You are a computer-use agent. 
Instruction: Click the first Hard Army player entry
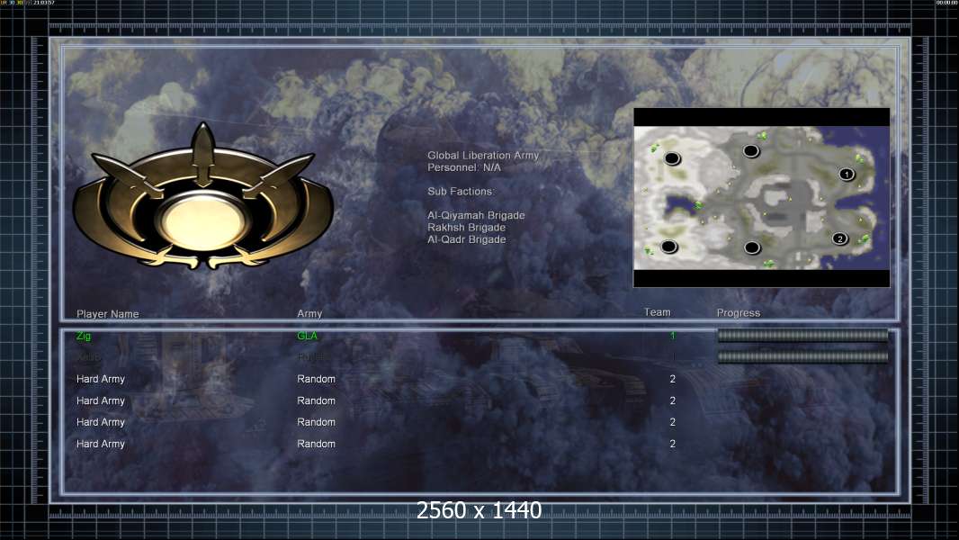pos(100,379)
